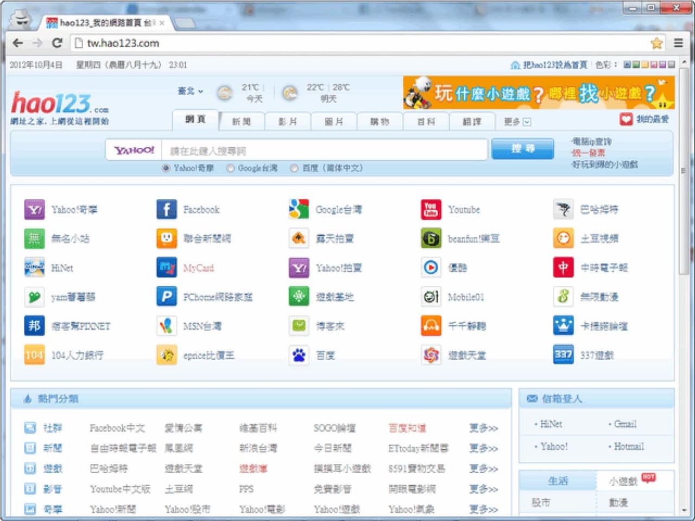Select Google台灣 search engine radio
Image resolution: width=695 pixels, height=521 pixels.
[230, 168]
